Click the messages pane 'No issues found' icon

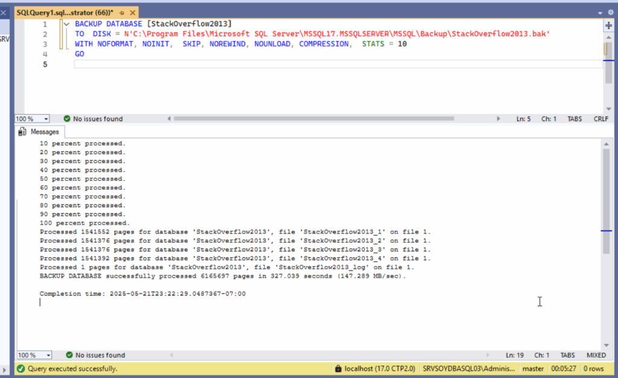coord(69,355)
